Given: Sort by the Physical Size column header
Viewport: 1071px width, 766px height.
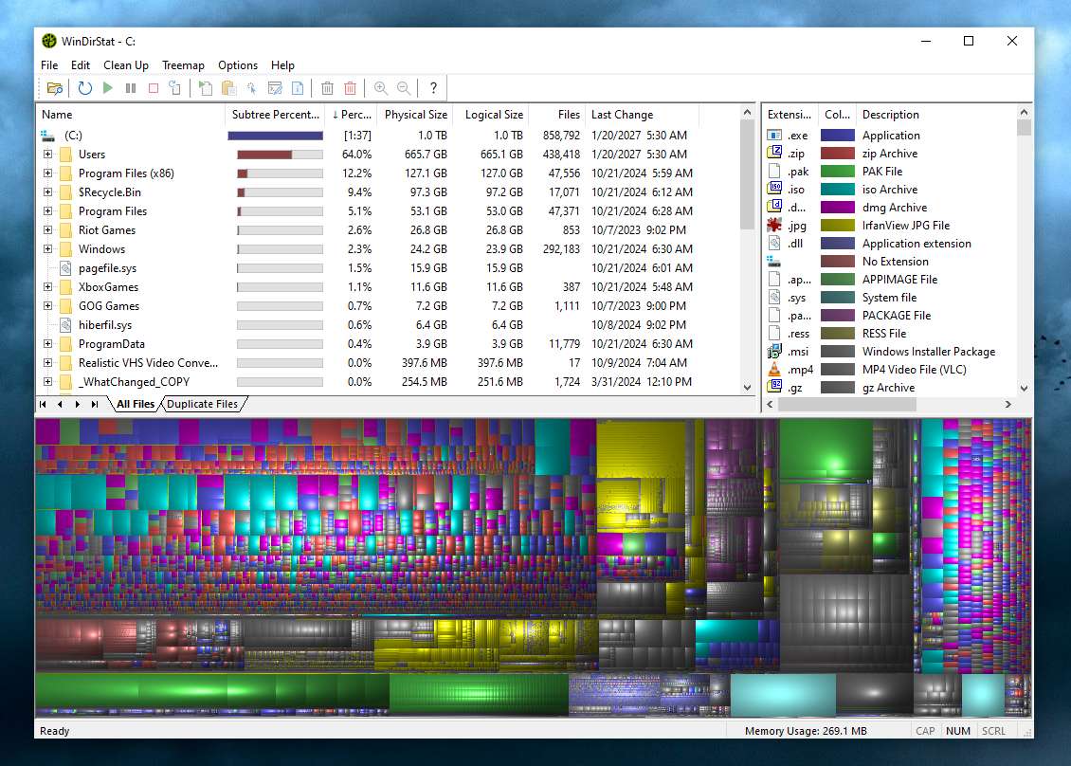Looking at the screenshot, I should (415, 115).
